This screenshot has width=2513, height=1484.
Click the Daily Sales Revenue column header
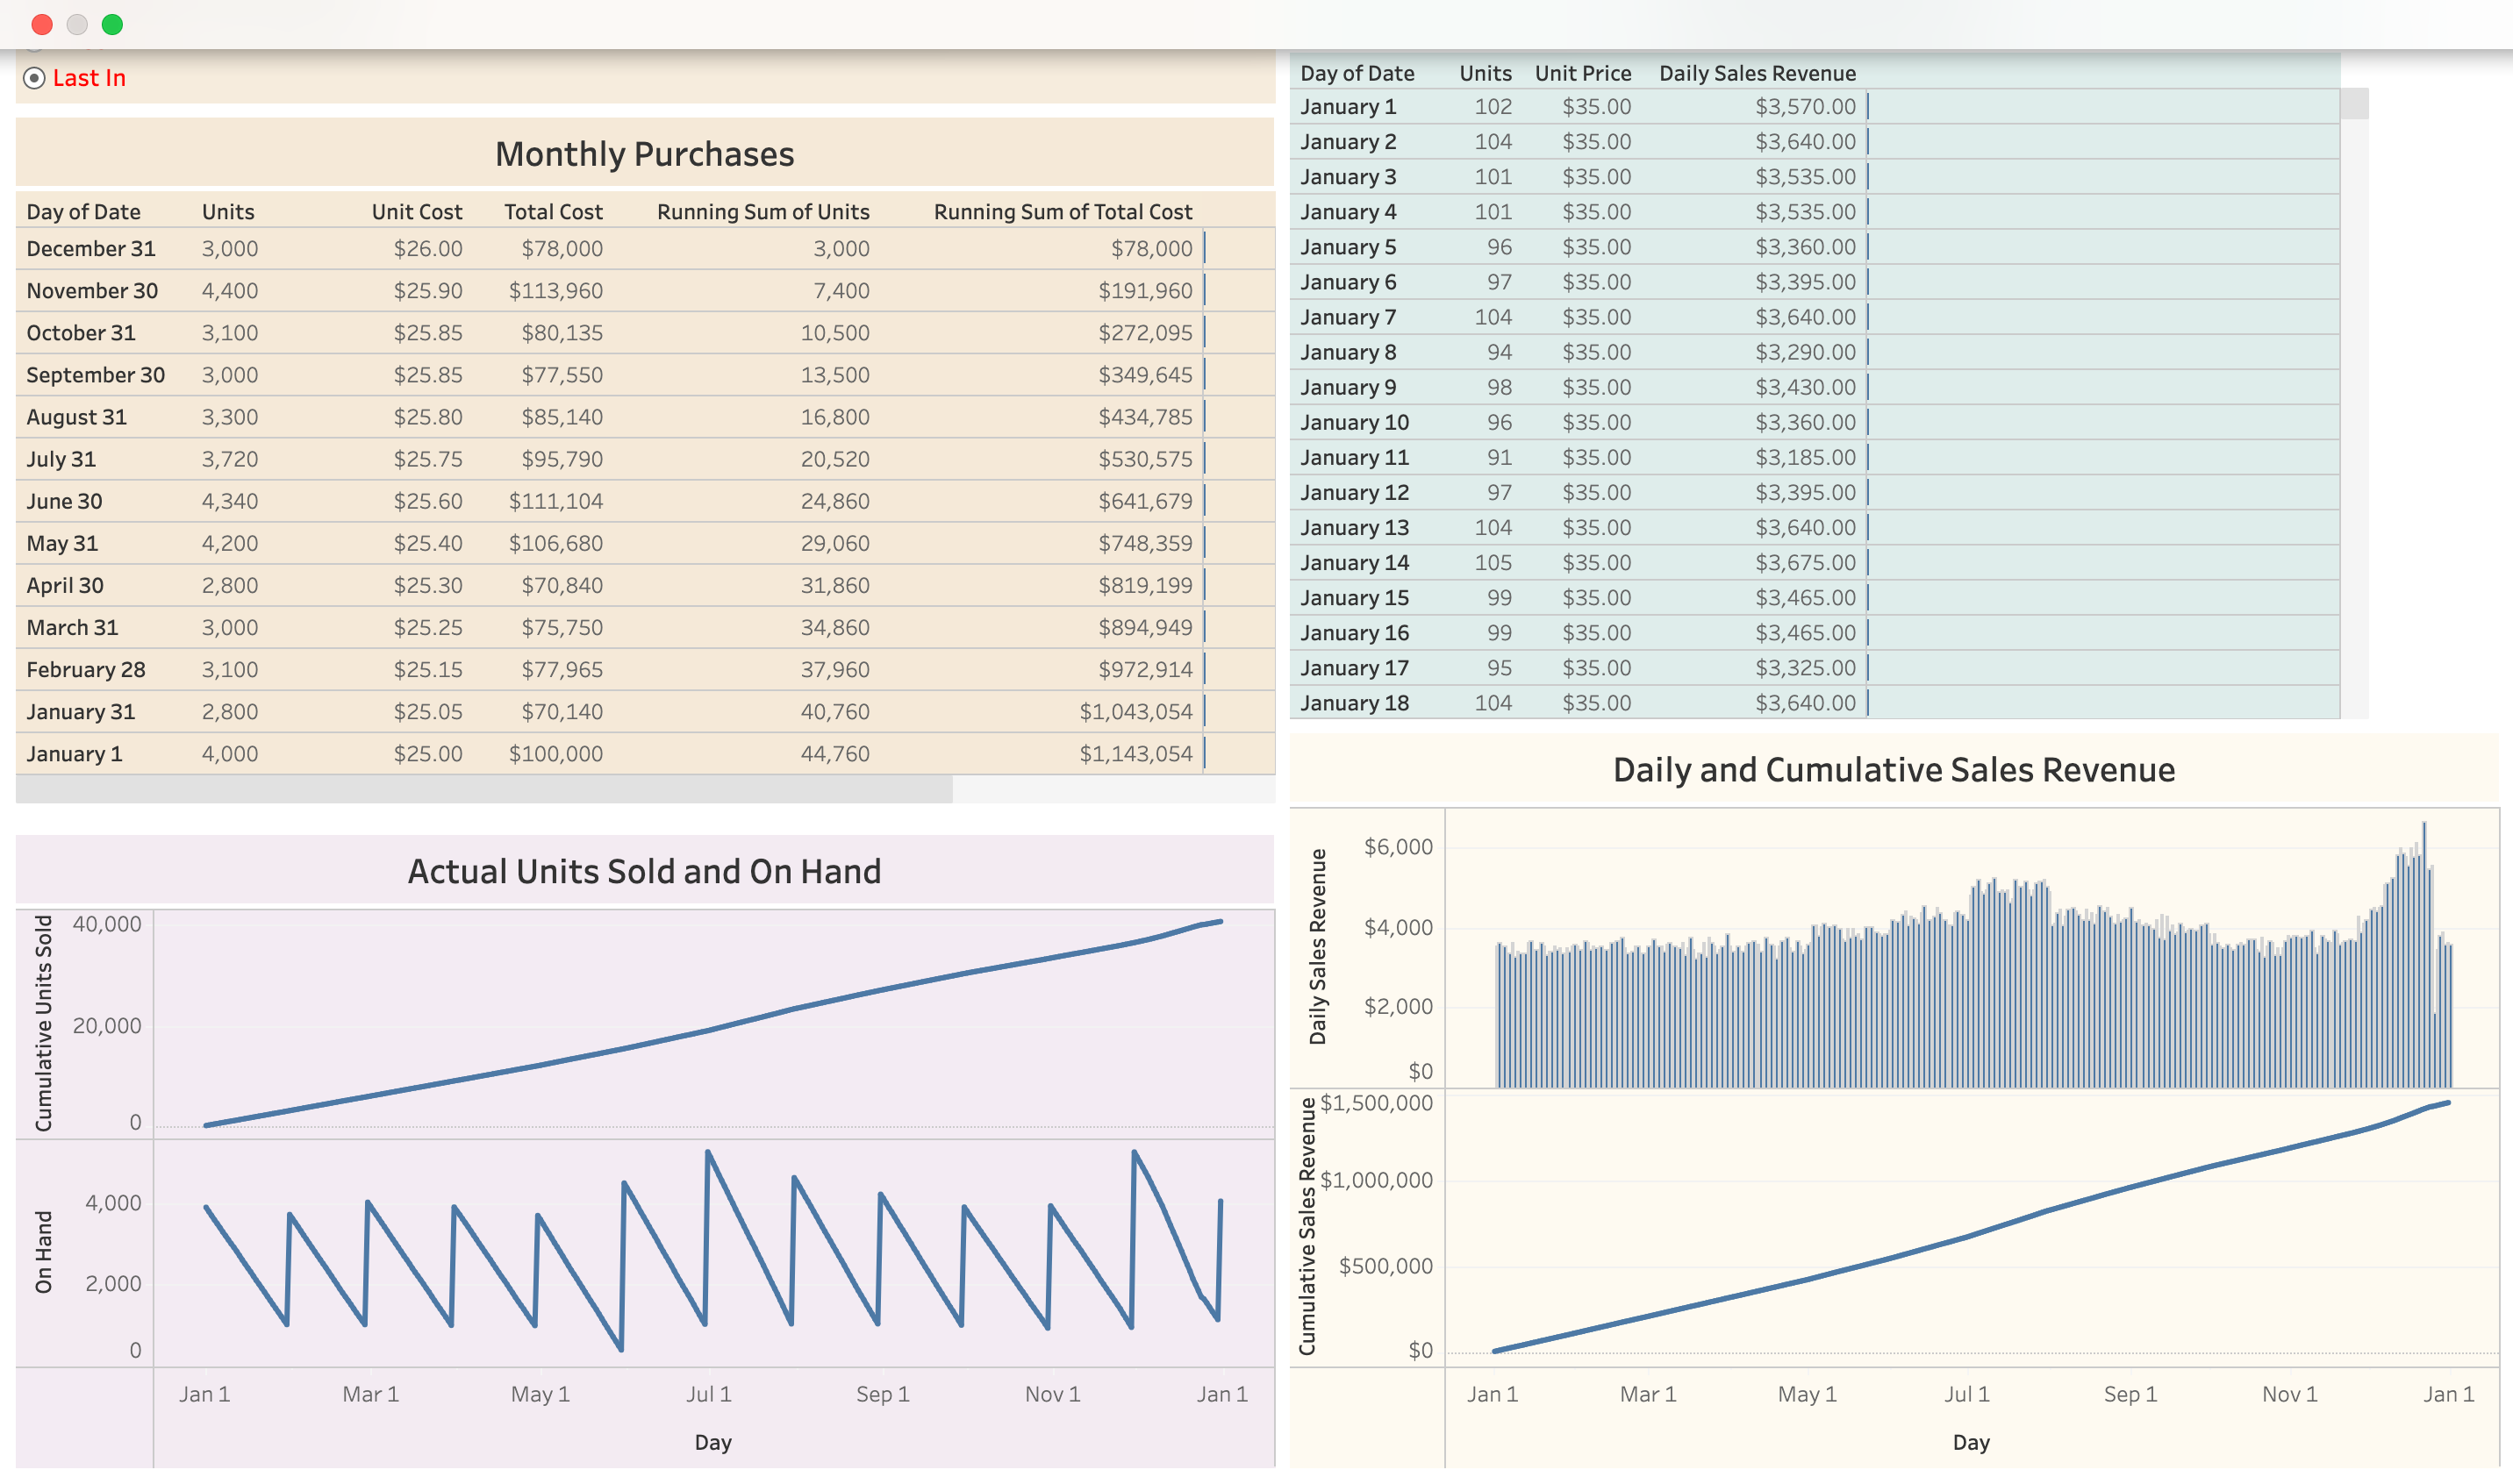click(x=1757, y=73)
